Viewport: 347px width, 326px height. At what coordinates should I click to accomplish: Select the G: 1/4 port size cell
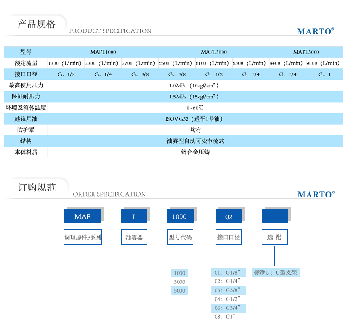[103, 74]
